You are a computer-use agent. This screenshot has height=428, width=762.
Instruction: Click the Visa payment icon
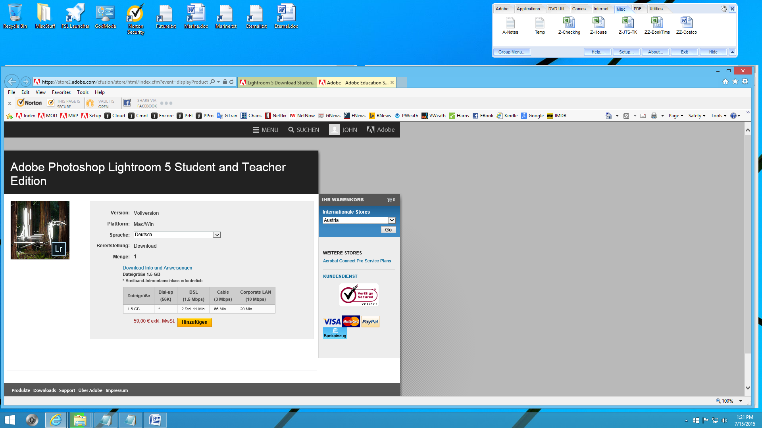pyautogui.click(x=332, y=321)
